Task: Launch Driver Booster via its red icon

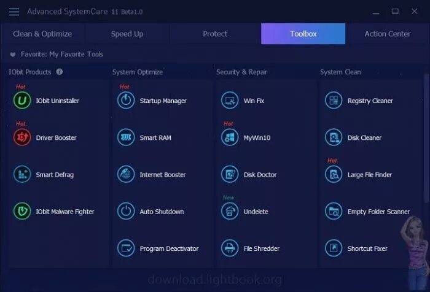Action: pos(22,137)
